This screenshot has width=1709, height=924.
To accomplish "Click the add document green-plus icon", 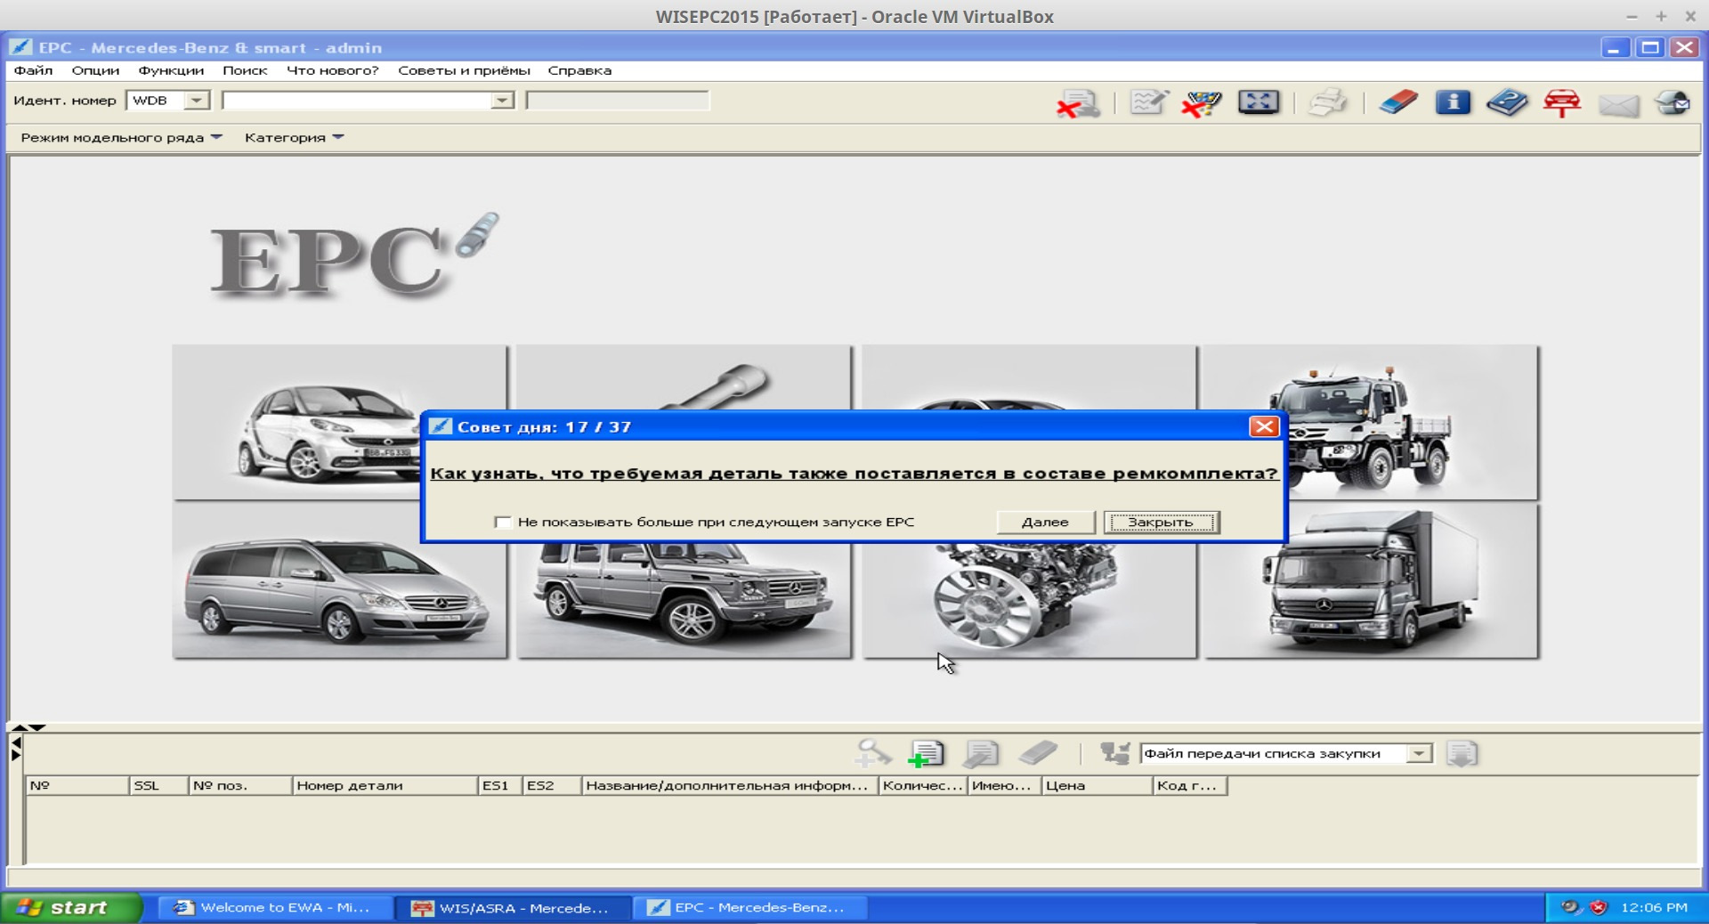I will (x=926, y=754).
